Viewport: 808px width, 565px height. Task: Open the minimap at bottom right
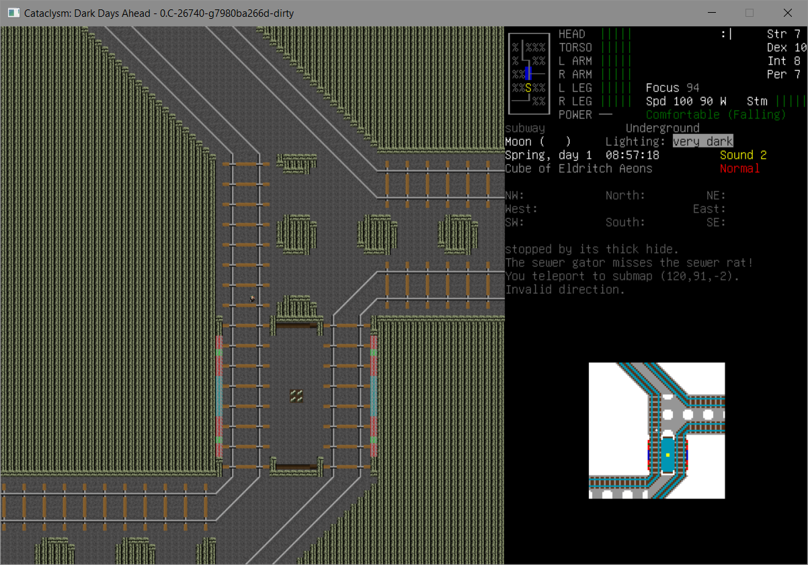click(x=657, y=430)
